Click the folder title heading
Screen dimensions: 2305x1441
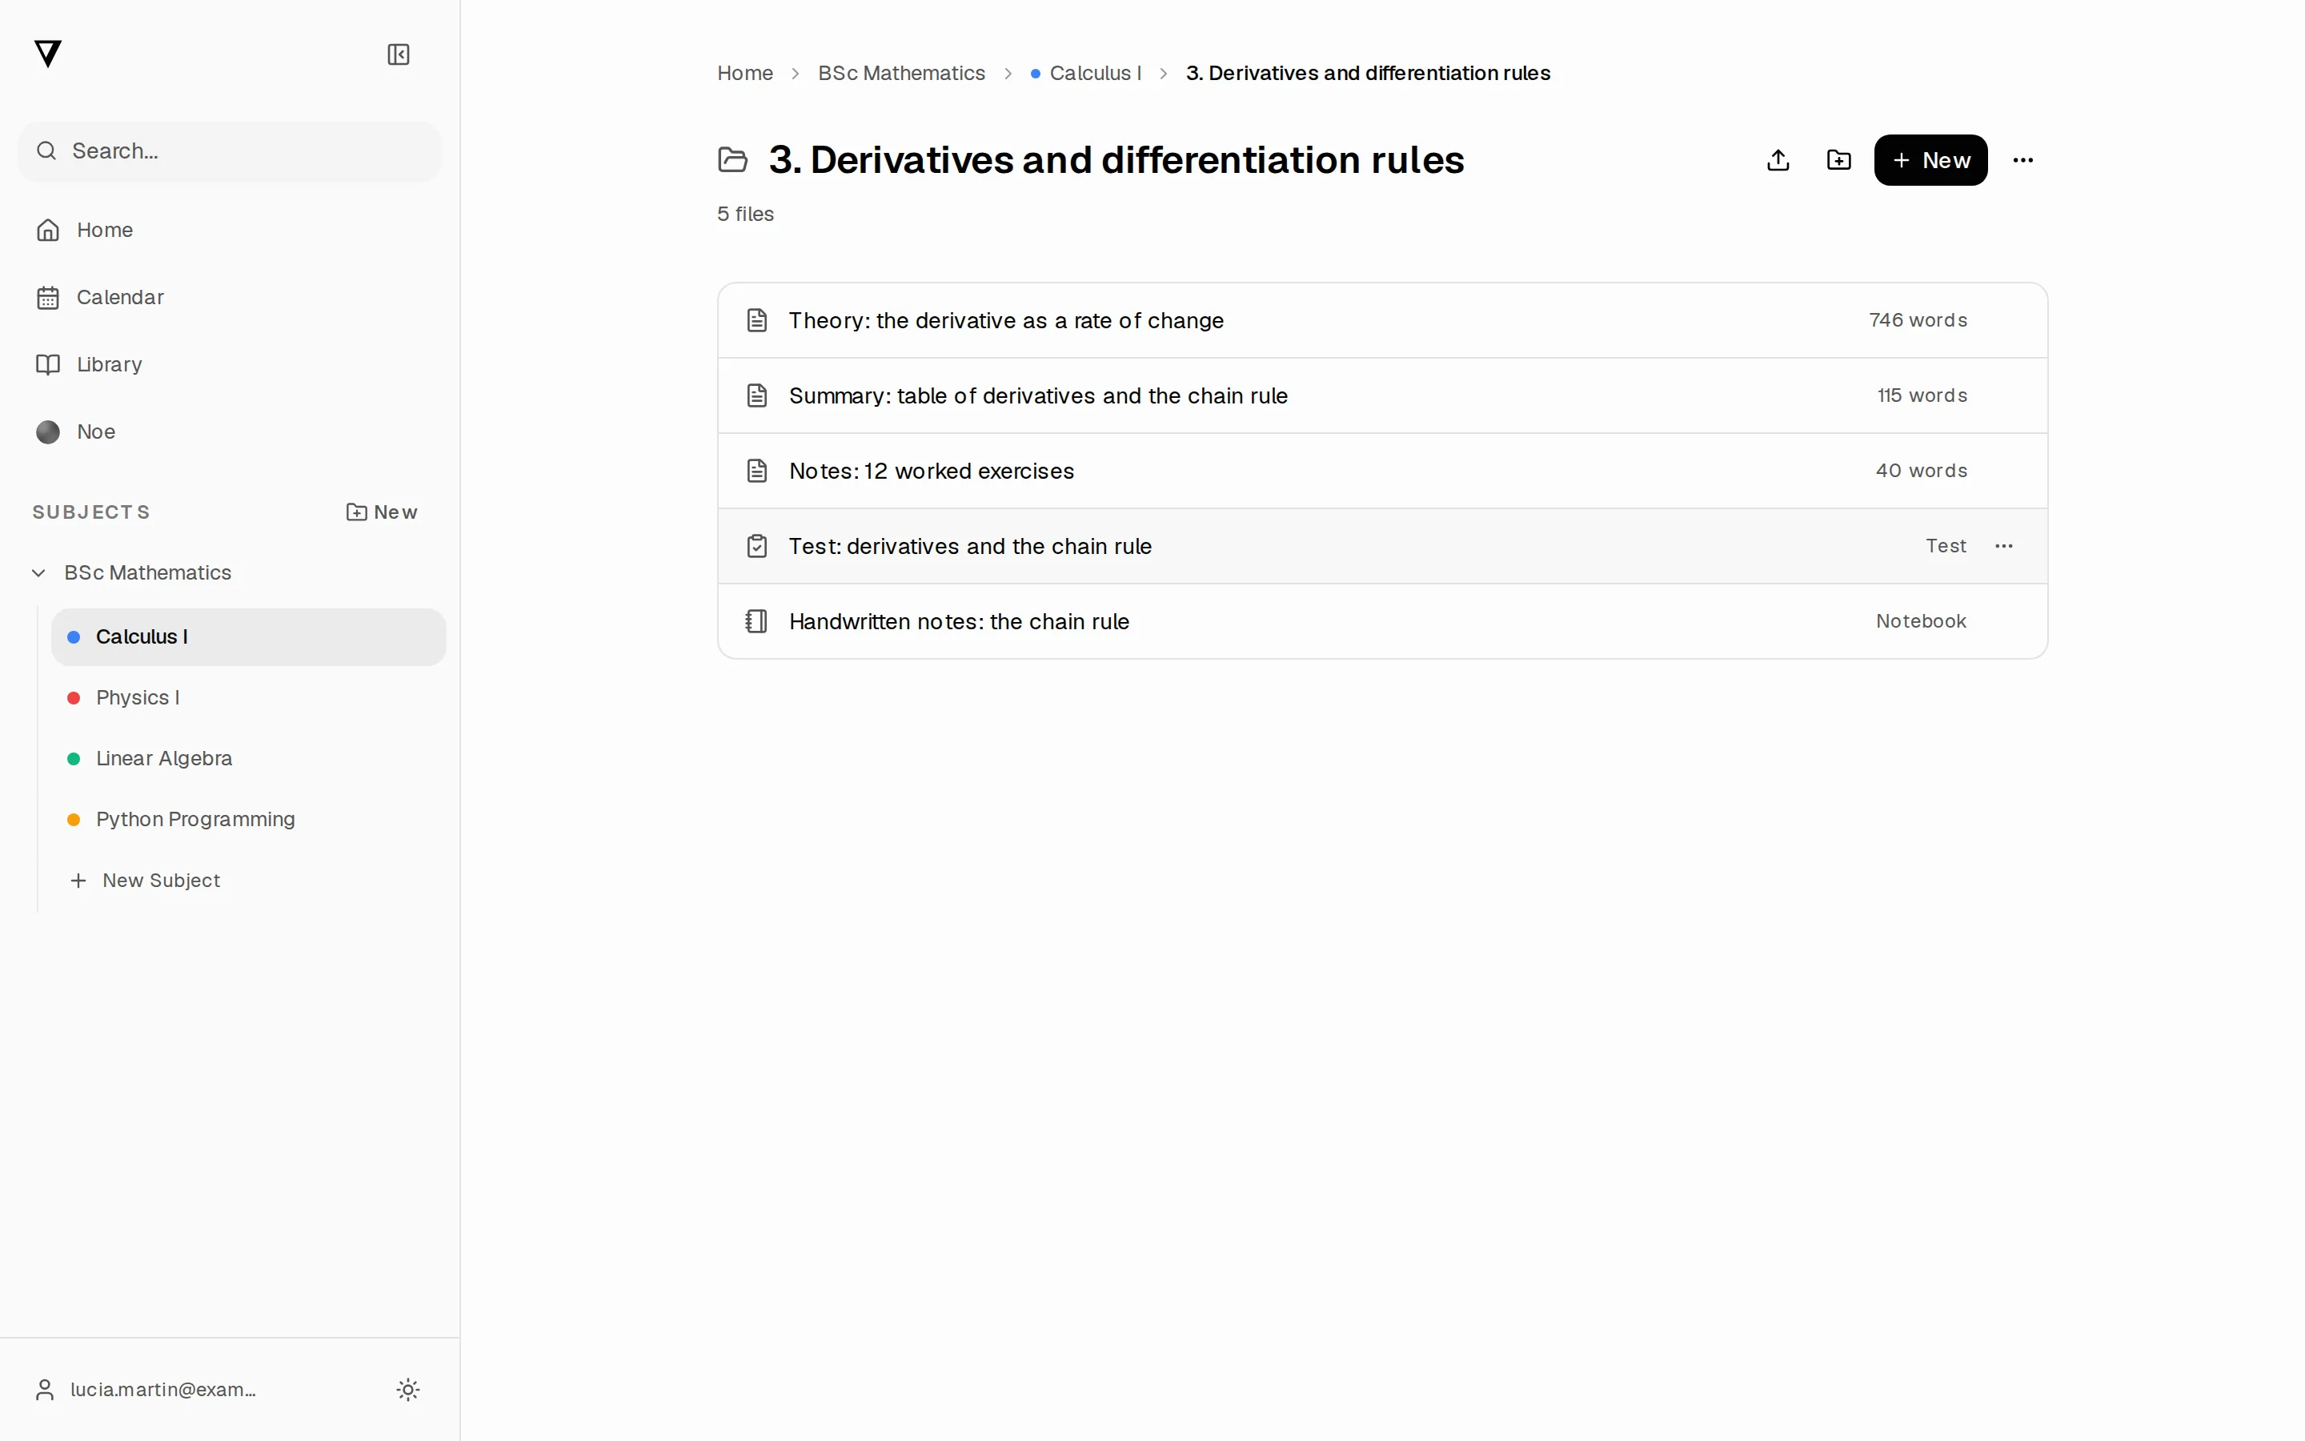pos(1116,160)
